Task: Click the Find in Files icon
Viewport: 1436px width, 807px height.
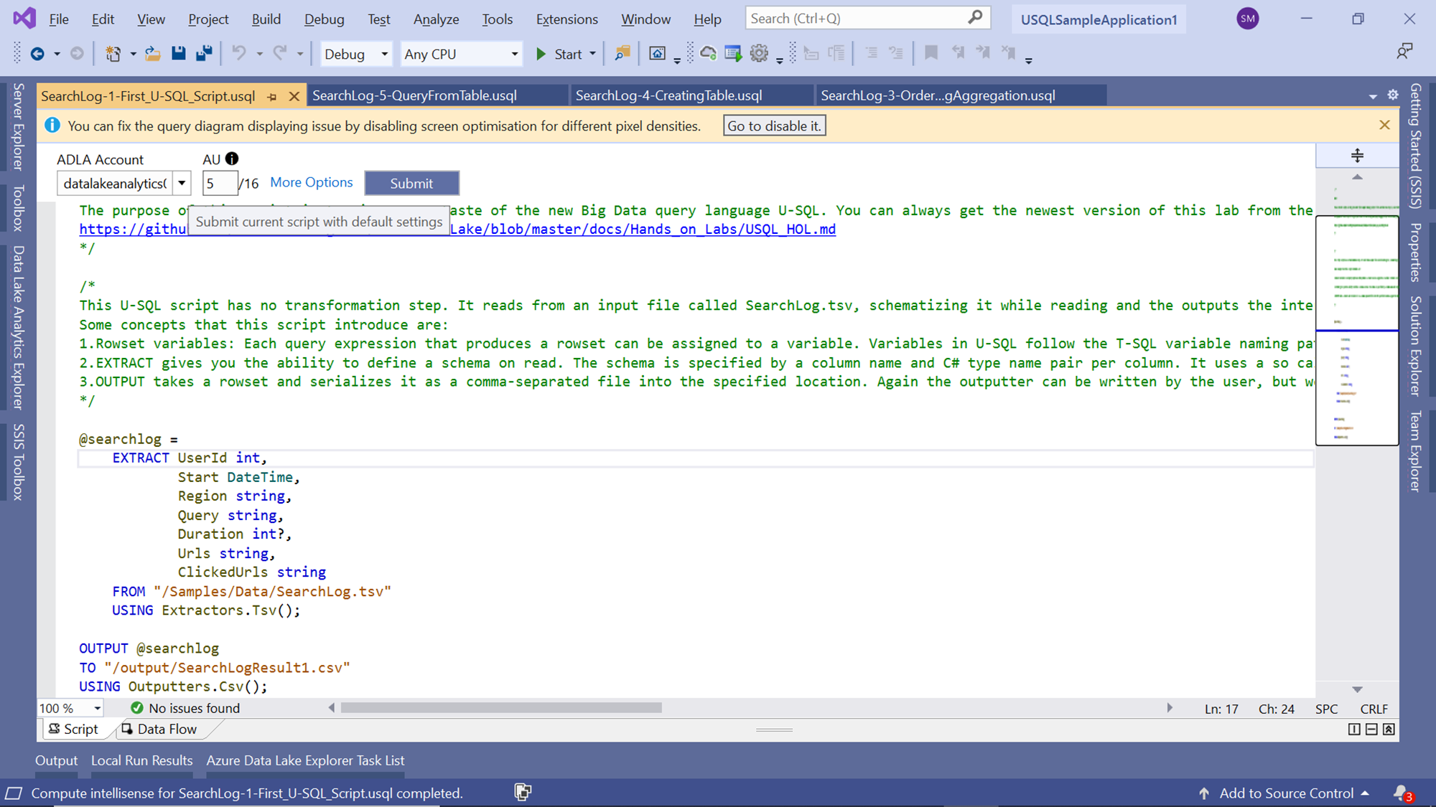Action: tap(622, 53)
